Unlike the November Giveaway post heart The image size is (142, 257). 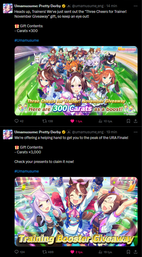tap(77, 121)
